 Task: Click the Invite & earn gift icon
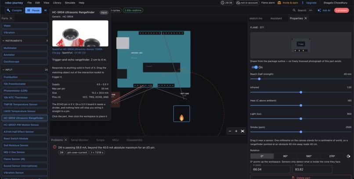coord(279,3)
